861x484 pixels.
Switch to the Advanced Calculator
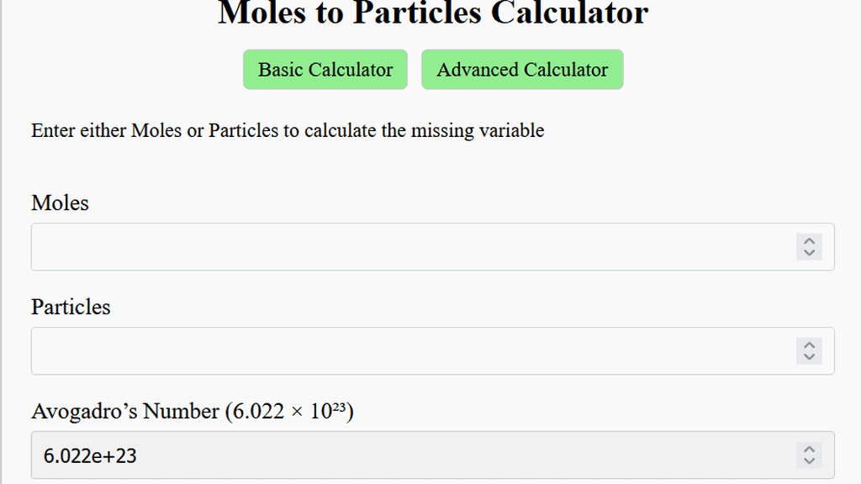click(522, 70)
